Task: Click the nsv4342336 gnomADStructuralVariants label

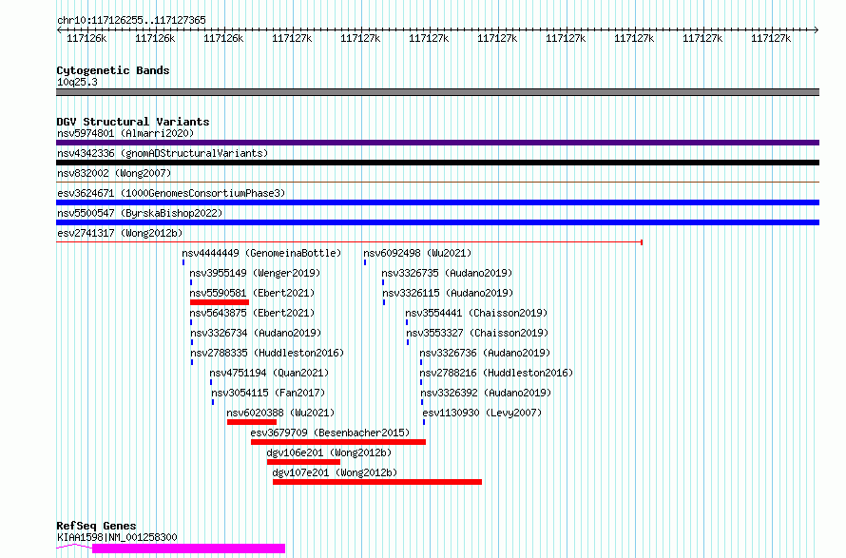Action: click(163, 153)
